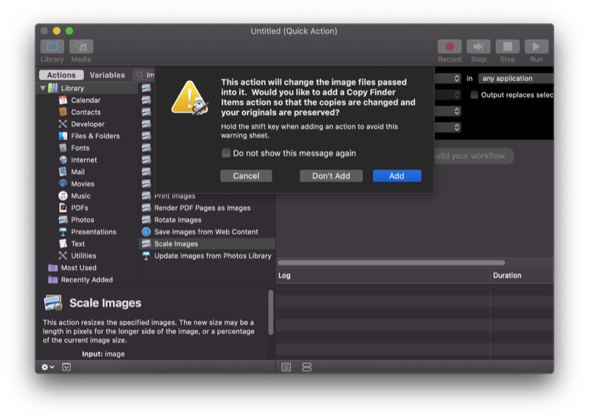Click the Don't Add button
The image size is (589, 420).
click(x=331, y=176)
